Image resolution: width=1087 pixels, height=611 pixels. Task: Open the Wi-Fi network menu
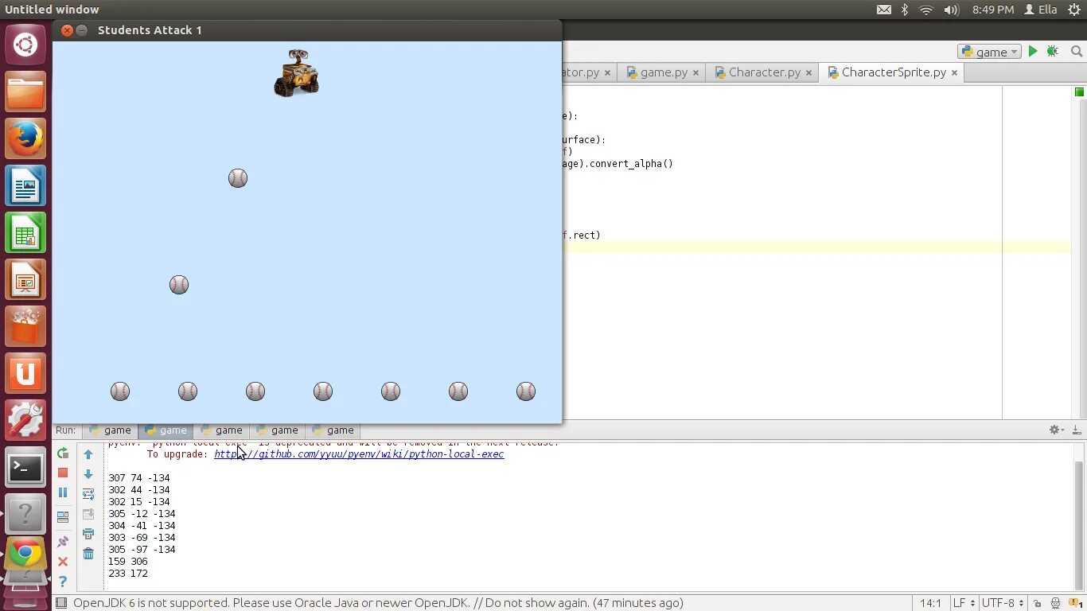[x=926, y=10]
